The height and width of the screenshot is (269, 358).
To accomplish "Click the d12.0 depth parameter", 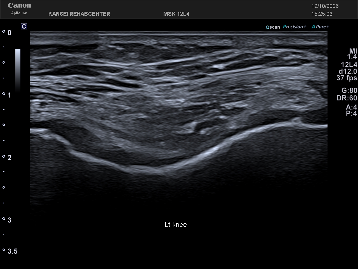I will (x=348, y=71).
